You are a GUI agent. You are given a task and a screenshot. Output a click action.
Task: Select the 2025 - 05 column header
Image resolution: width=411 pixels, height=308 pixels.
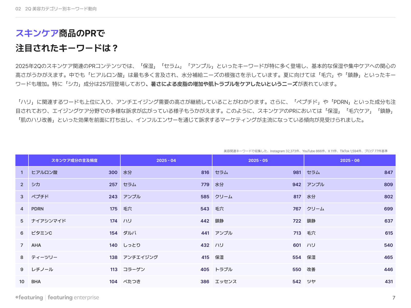click(x=258, y=160)
